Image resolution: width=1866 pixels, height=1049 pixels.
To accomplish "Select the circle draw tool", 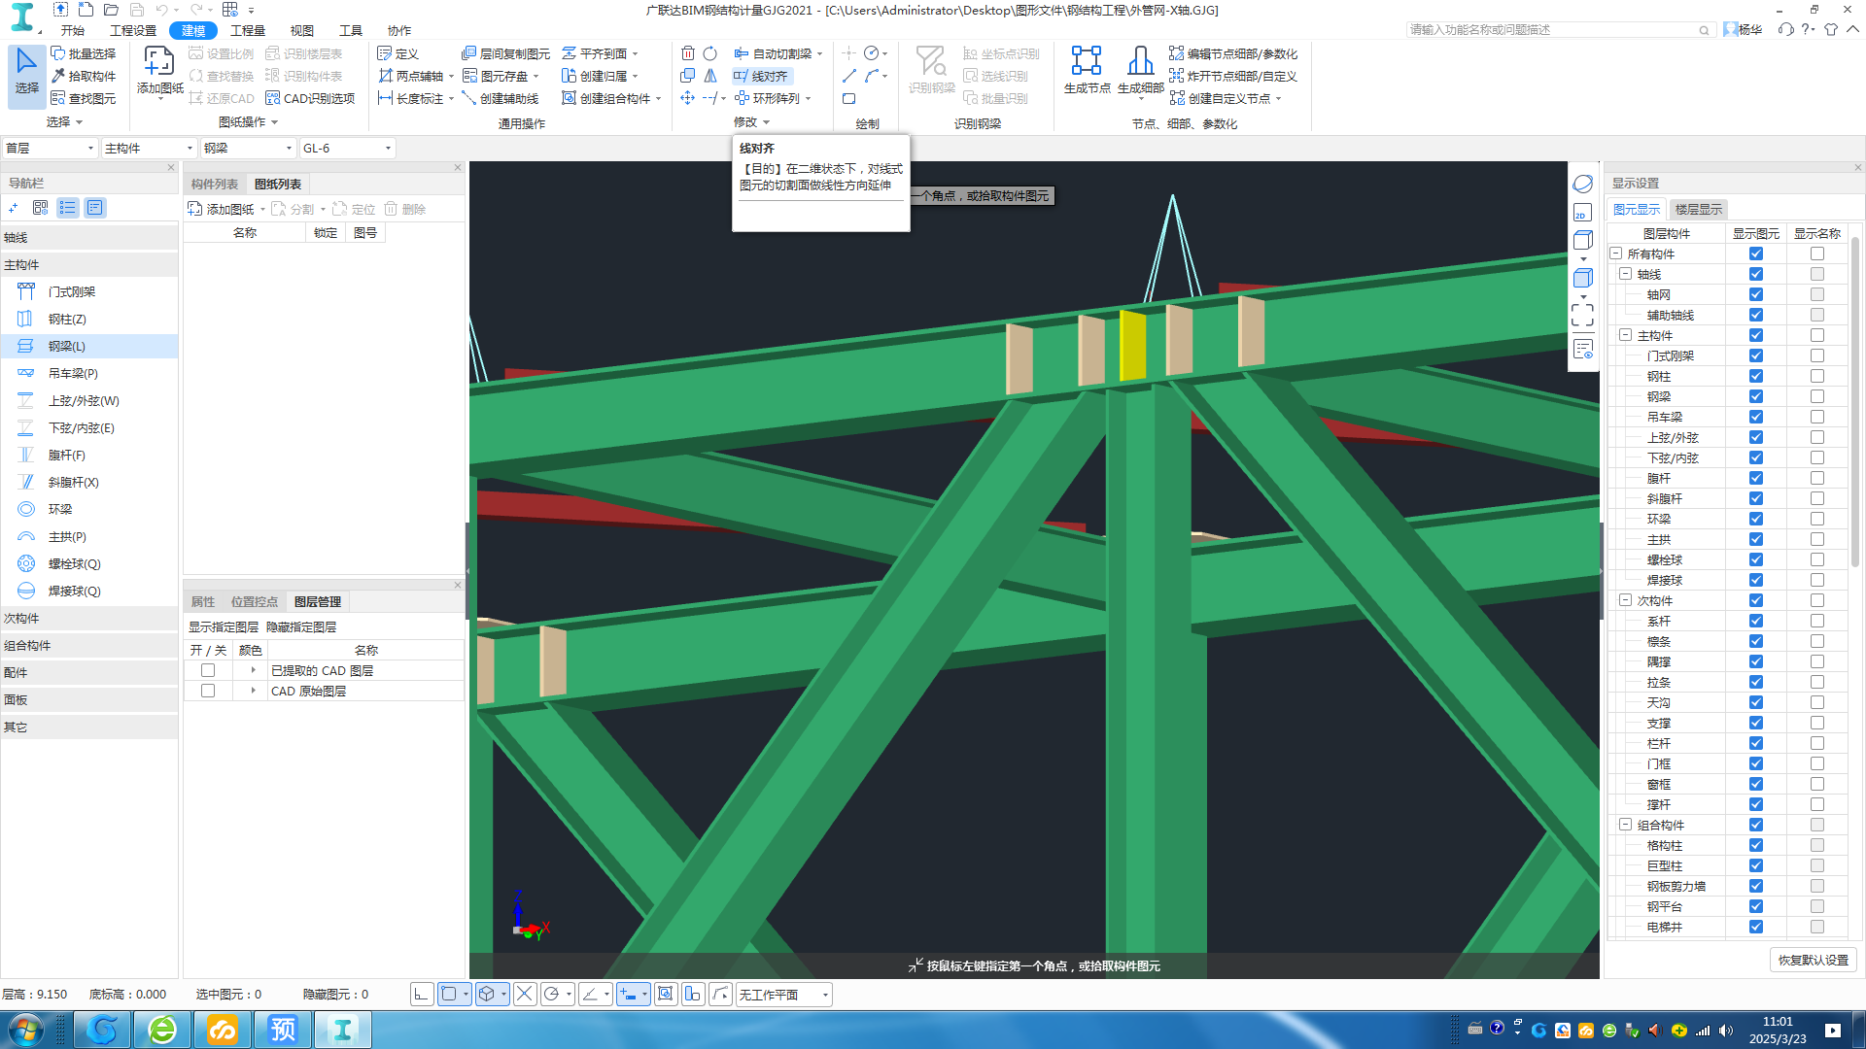I will 872,53.
